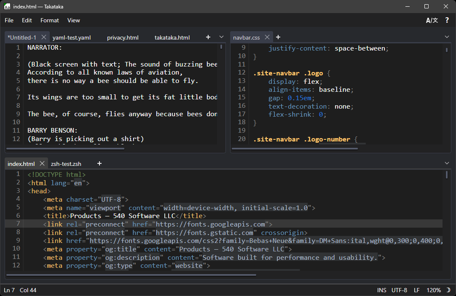Add a new tab next to takataka.html
Viewport: 456px width, 296px height.
tap(208, 37)
